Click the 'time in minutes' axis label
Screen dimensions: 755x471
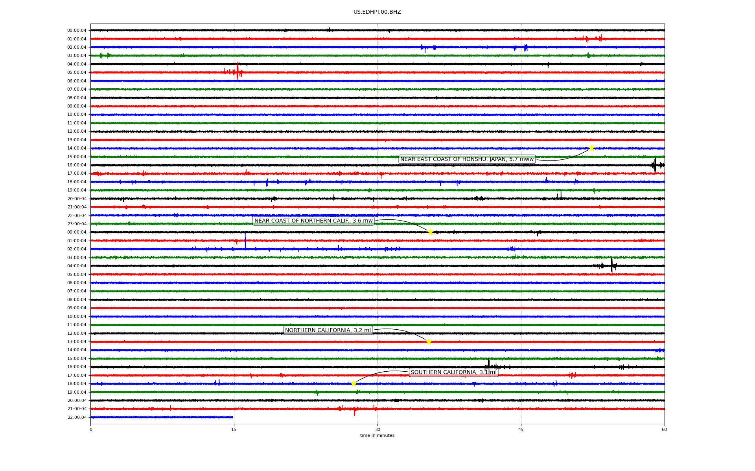(x=377, y=435)
